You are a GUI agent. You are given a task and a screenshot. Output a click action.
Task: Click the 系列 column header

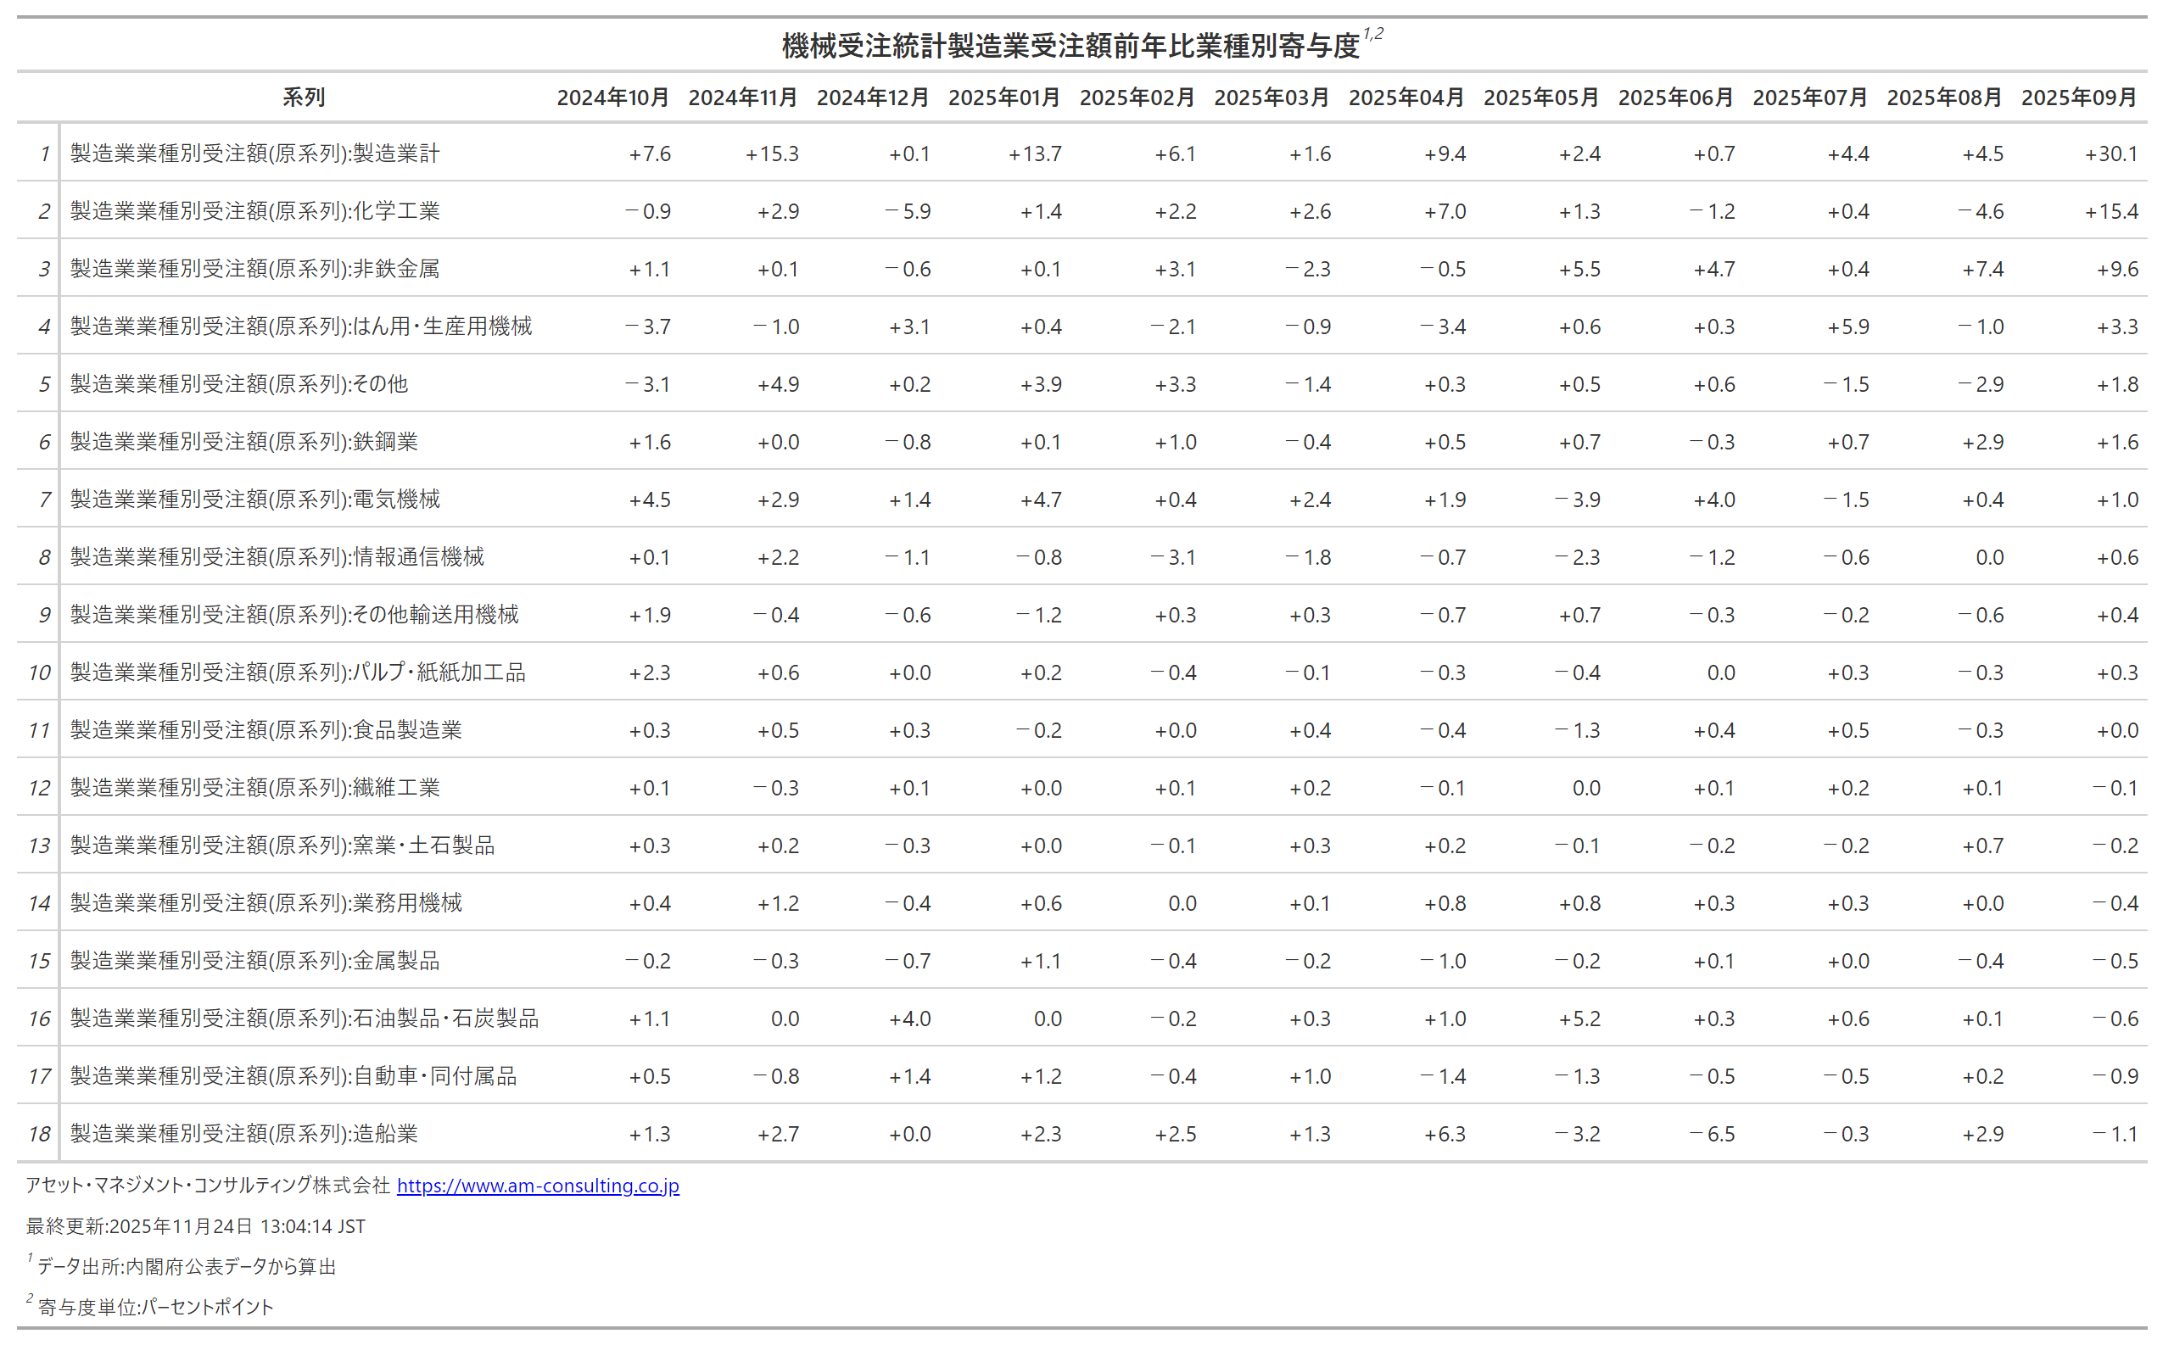pyautogui.click(x=304, y=97)
